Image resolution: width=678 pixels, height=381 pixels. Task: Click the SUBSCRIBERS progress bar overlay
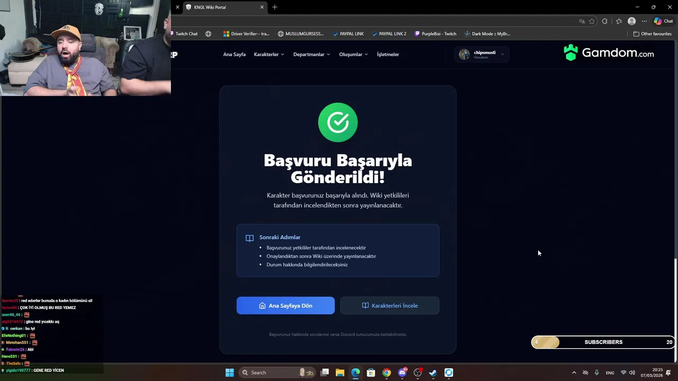pos(603,342)
